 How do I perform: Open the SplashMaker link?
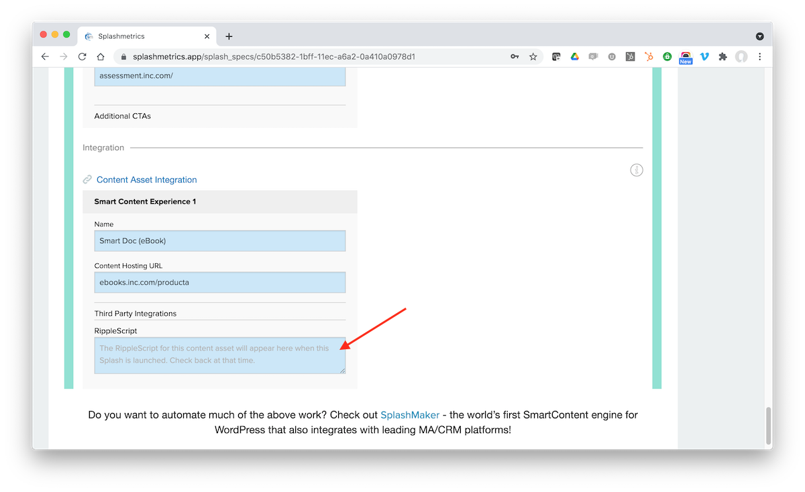coord(410,415)
